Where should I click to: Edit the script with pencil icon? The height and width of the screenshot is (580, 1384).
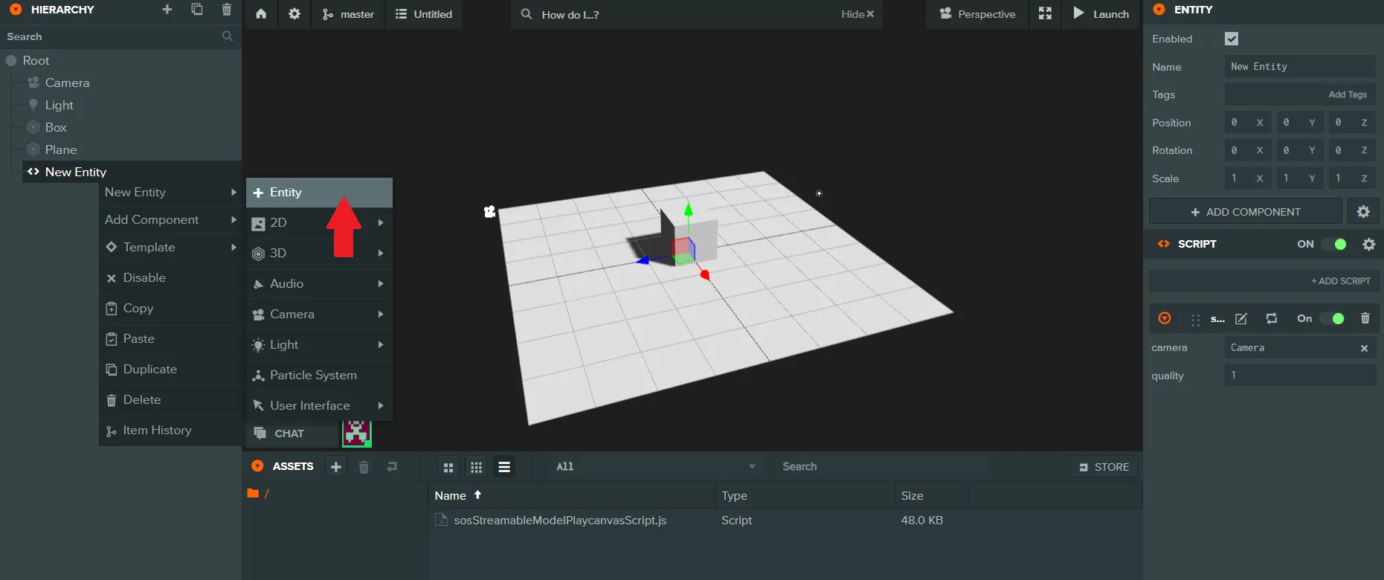[1241, 318]
